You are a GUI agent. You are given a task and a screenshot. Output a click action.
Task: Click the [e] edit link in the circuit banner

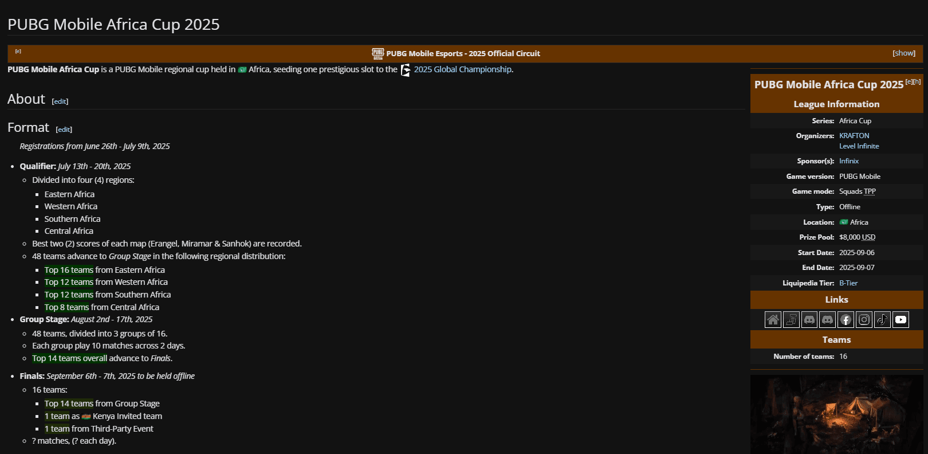18,51
